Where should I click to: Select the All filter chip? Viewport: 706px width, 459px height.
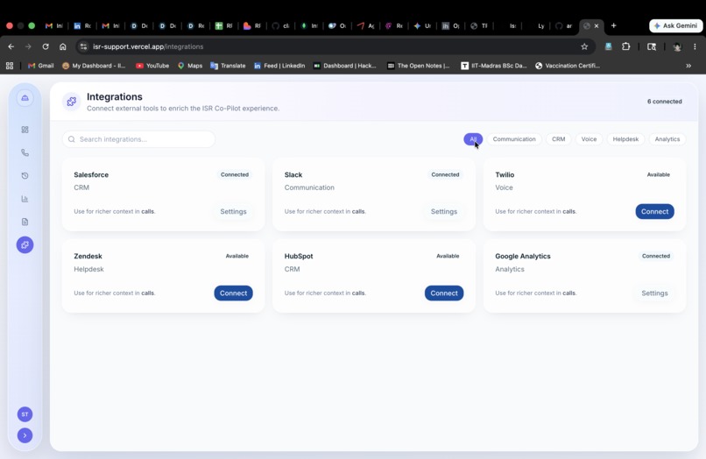point(473,139)
